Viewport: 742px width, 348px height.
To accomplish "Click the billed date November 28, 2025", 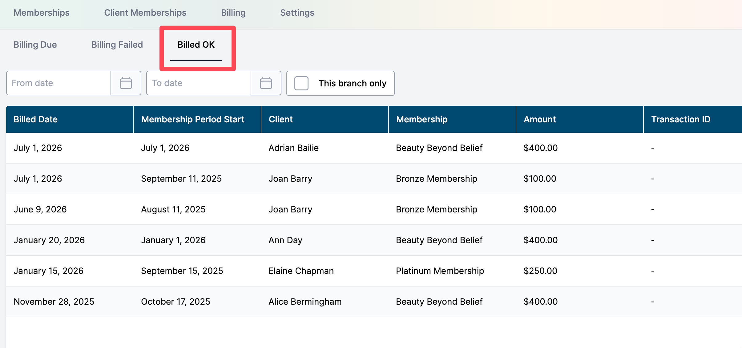I will (x=54, y=302).
